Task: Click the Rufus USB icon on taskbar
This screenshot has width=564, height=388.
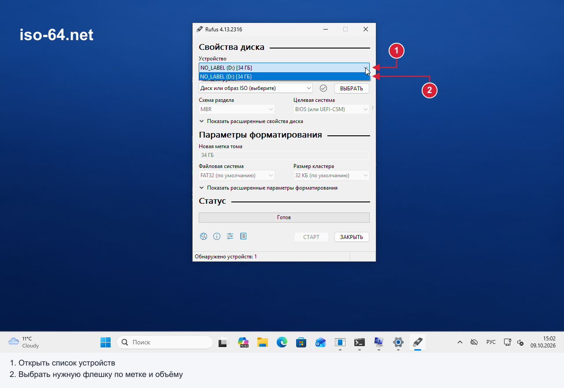Action: click(x=418, y=342)
